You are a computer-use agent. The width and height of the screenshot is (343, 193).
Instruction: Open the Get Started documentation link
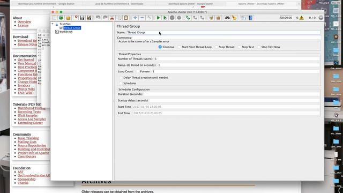click(x=26, y=60)
